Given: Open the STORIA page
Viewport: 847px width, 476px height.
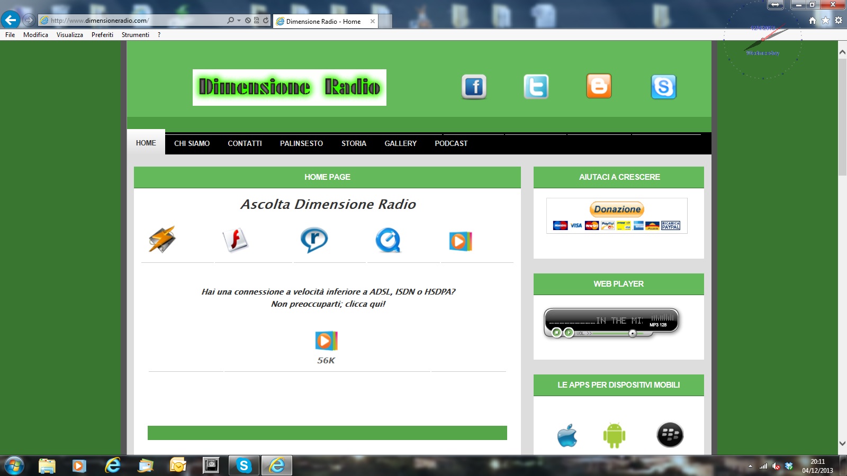Looking at the screenshot, I should tap(354, 143).
